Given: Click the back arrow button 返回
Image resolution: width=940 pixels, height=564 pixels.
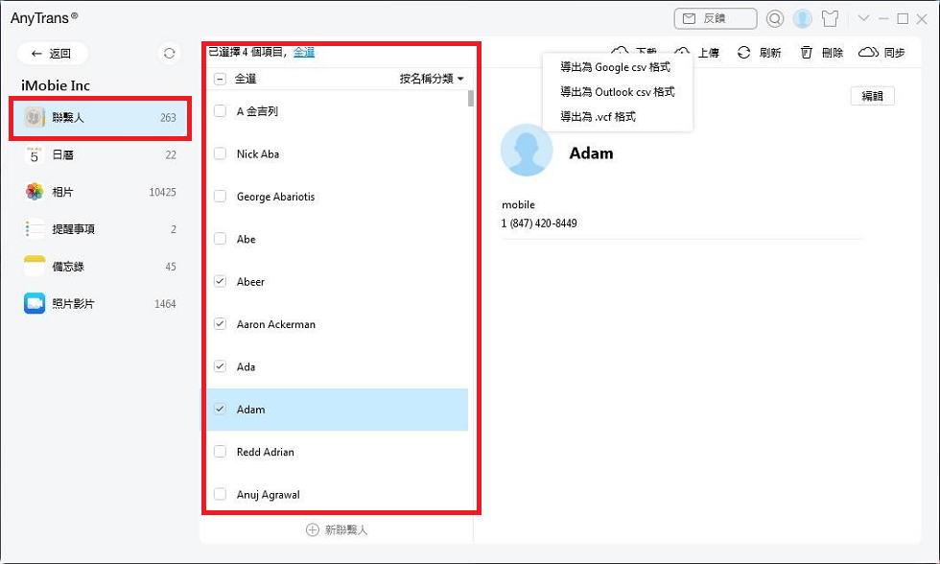Looking at the screenshot, I should (53, 54).
